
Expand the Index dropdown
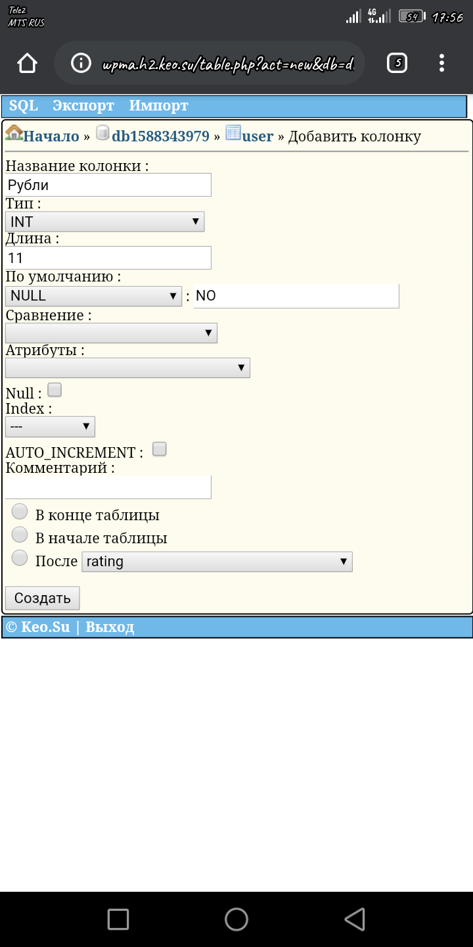coord(50,427)
